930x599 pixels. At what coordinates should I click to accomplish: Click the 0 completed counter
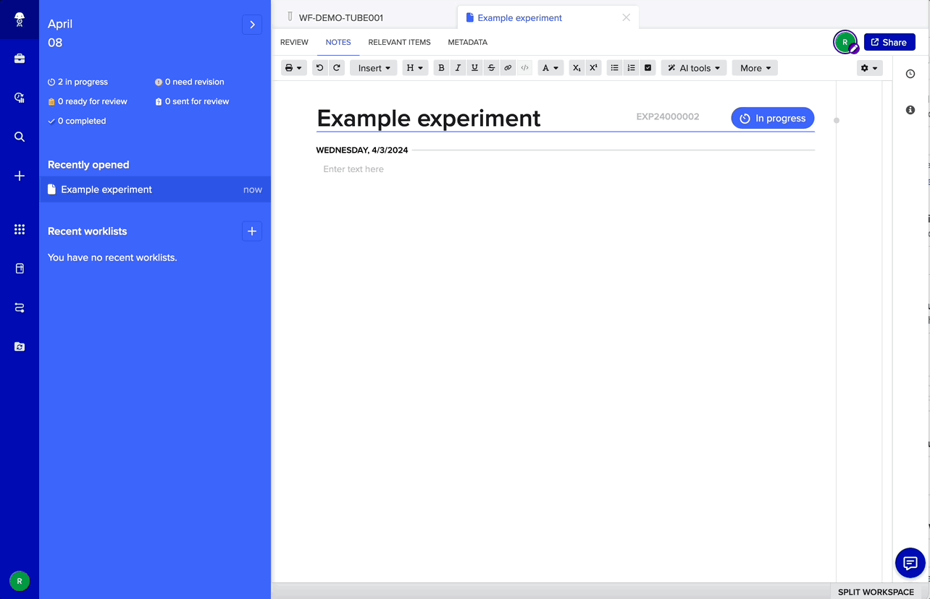coord(77,121)
